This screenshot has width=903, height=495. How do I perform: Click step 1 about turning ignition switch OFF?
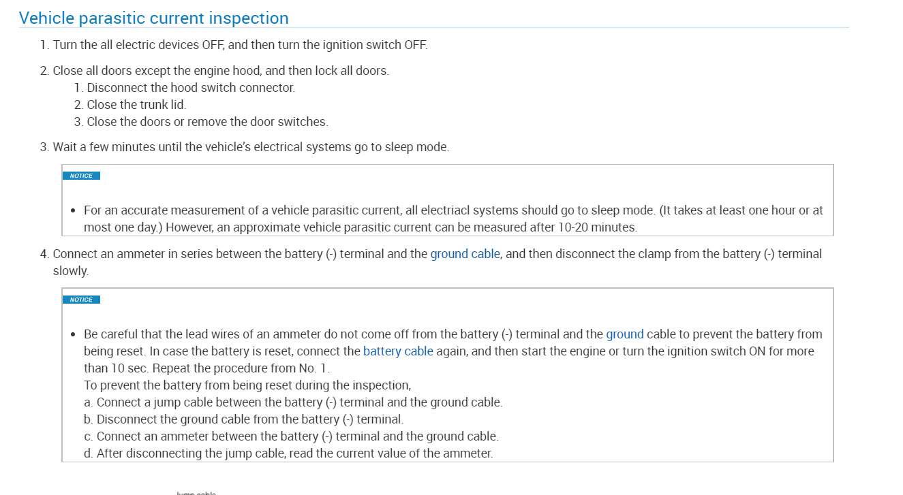(240, 46)
